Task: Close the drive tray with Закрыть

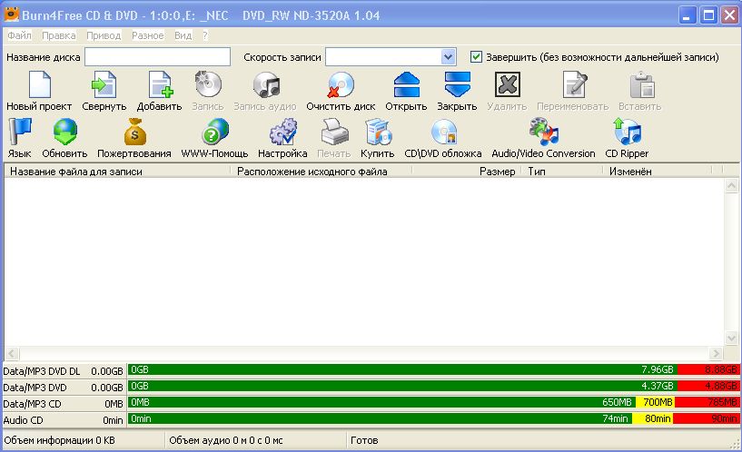Action: coord(457,84)
